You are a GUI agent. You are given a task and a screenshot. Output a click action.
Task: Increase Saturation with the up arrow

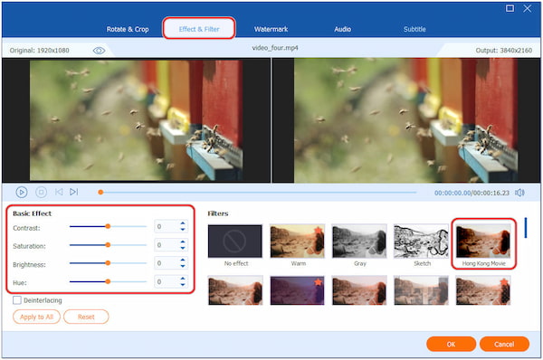click(x=183, y=242)
